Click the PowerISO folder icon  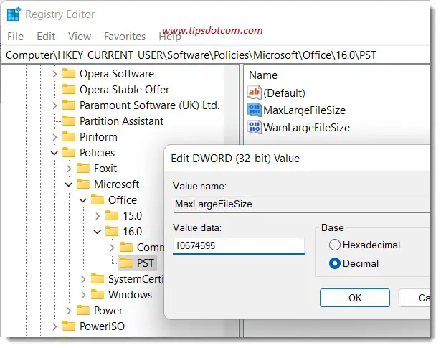69,326
